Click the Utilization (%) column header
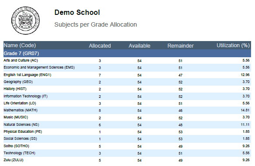255x166 pixels. (x=233, y=45)
